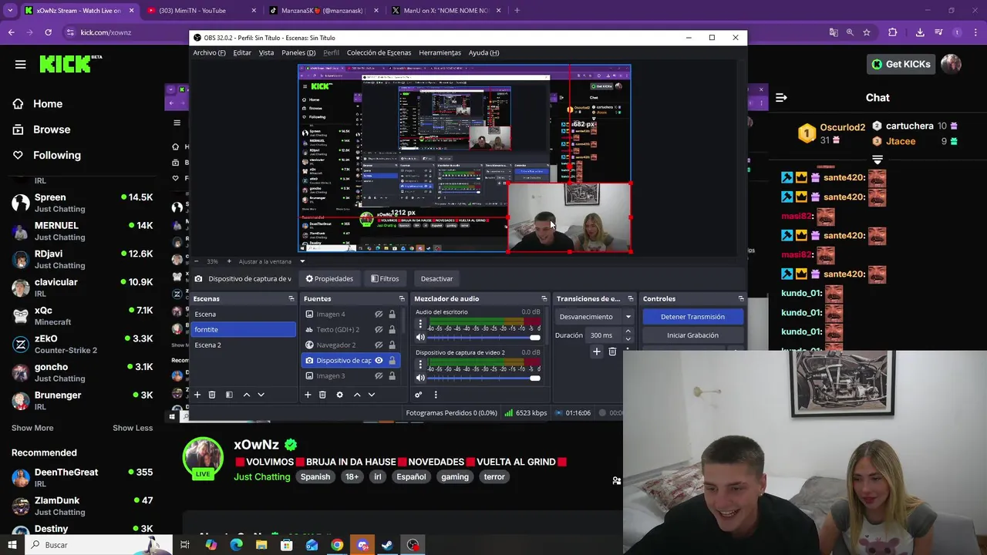Remove transition with trash icon
The width and height of the screenshot is (987, 555).
click(612, 351)
